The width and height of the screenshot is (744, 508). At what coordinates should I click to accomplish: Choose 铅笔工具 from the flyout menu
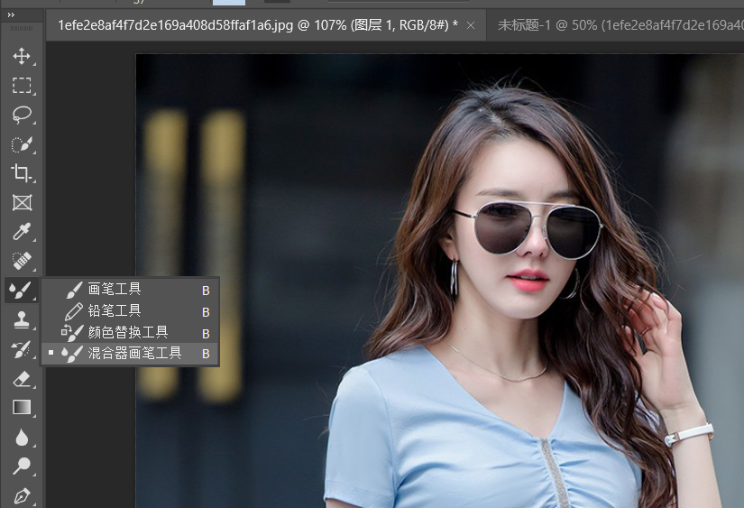131,311
